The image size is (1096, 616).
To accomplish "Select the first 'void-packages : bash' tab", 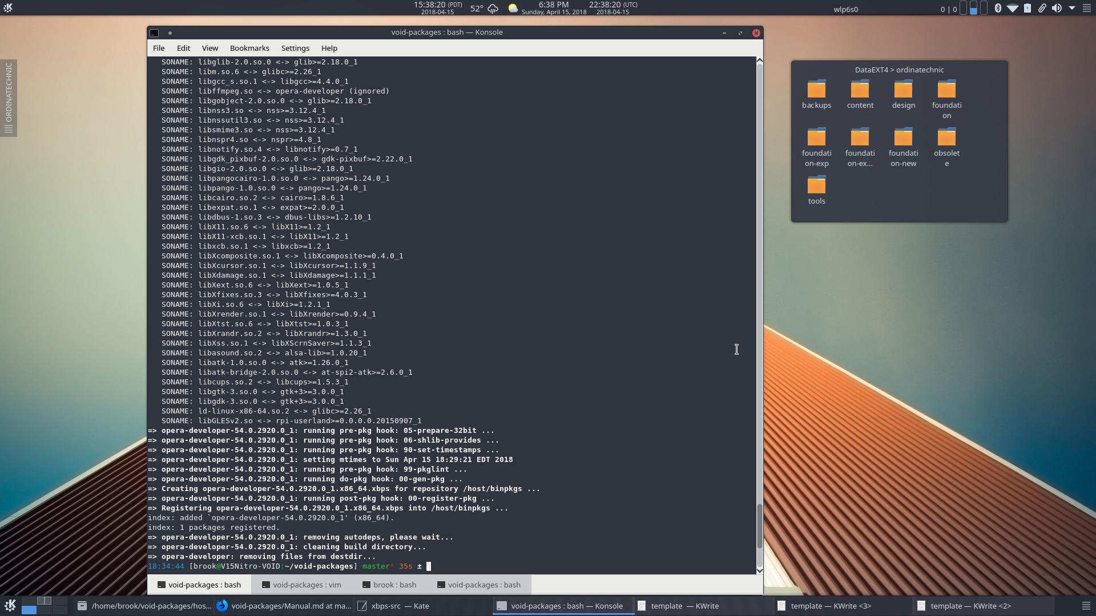I will (199, 585).
